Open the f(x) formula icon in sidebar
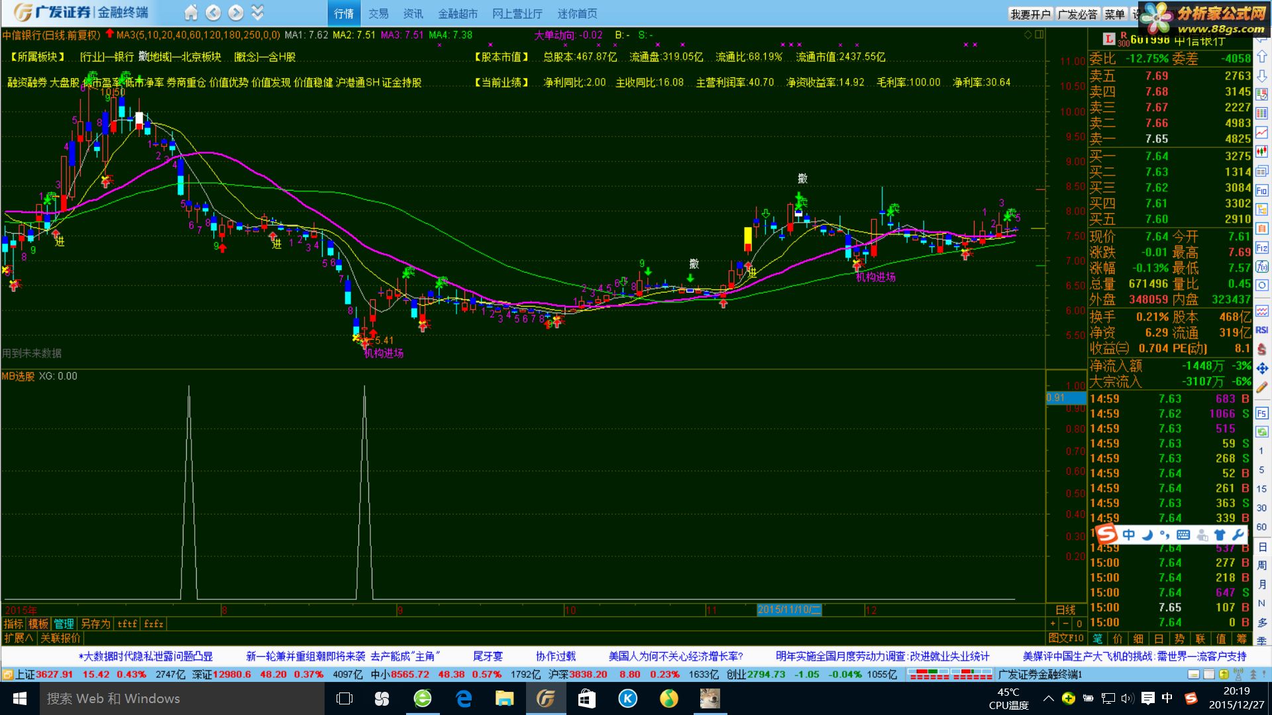 pos(1262,267)
